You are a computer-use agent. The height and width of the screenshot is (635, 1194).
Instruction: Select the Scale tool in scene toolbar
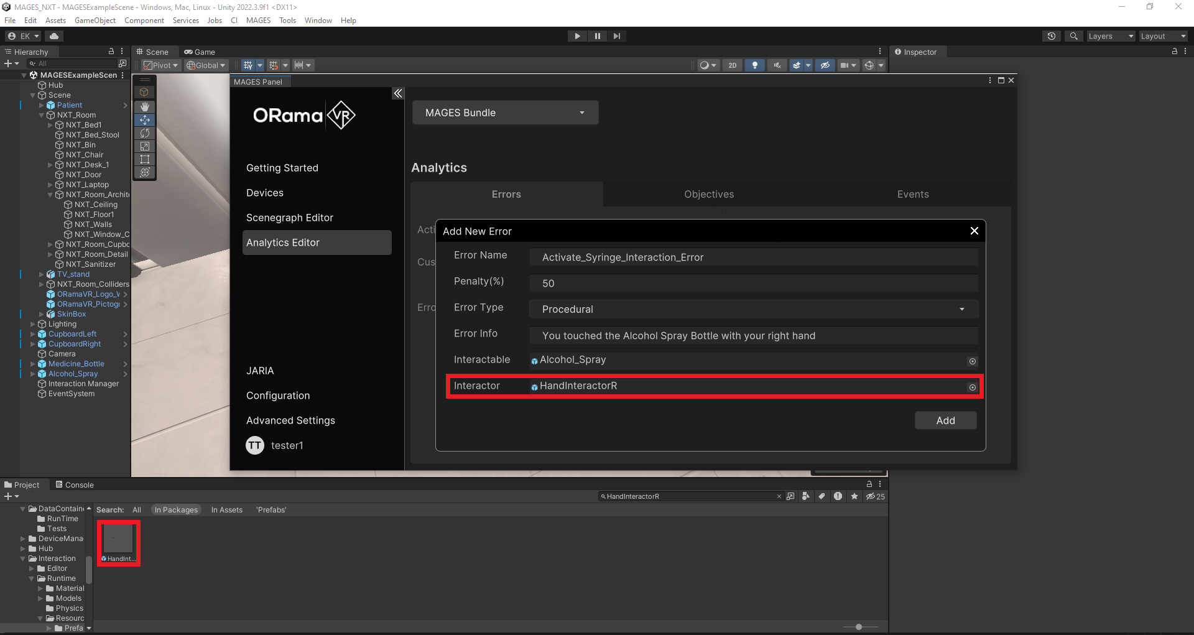(x=145, y=146)
